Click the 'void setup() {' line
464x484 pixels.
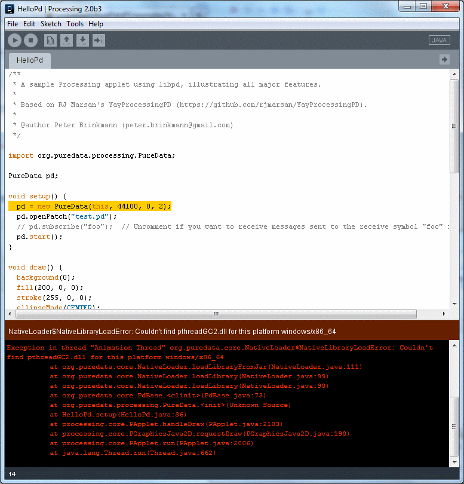37,197
